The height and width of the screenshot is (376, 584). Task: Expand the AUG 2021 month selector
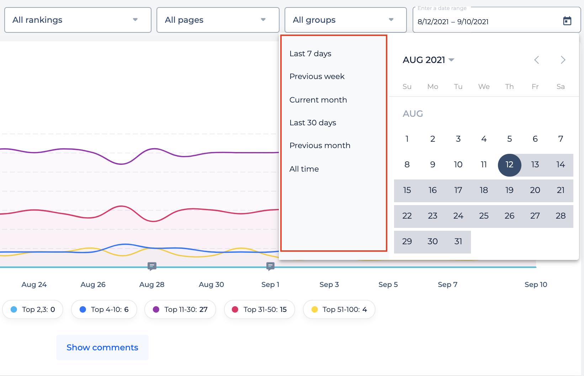[429, 60]
